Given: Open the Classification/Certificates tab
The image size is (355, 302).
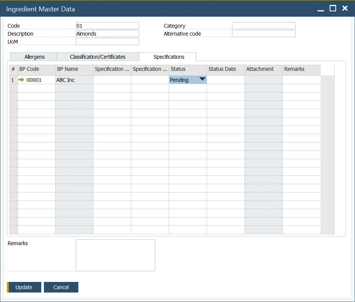Looking at the screenshot, I should pyautogui.click(x=98, y=57).
